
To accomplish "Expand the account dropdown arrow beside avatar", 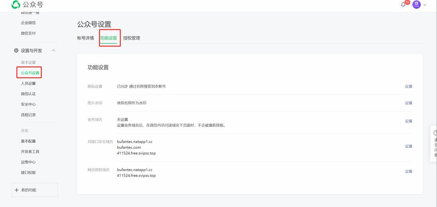I will click(x=425, y=5).
